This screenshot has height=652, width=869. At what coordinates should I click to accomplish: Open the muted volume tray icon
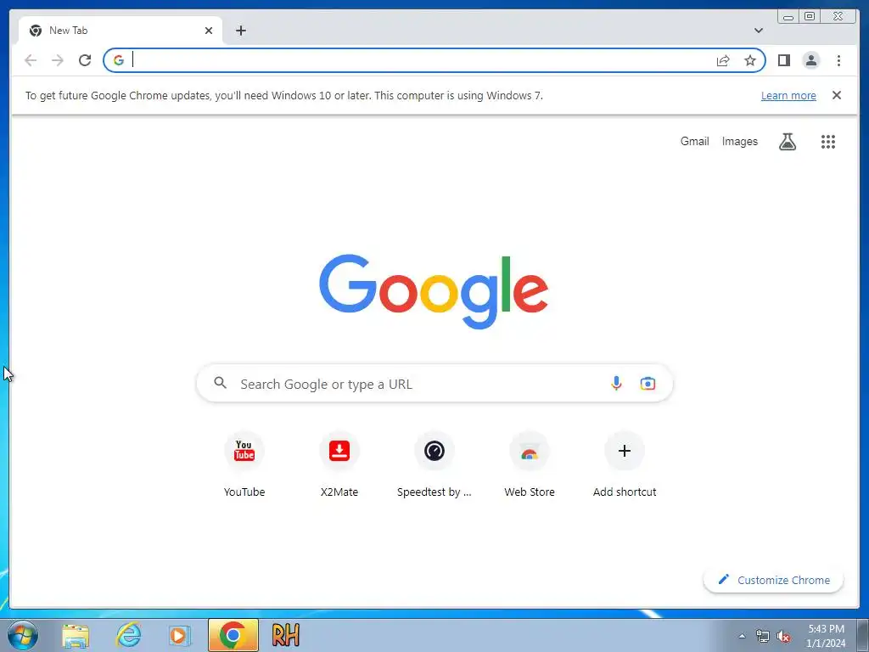coord(783,637)
